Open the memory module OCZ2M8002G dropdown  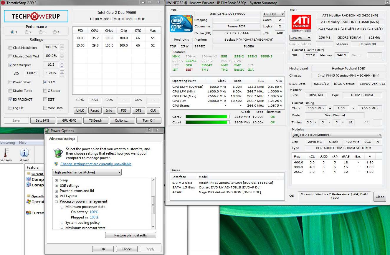tap(337, 135)
